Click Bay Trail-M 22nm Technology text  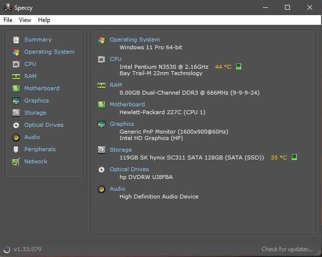click(161, 73)
